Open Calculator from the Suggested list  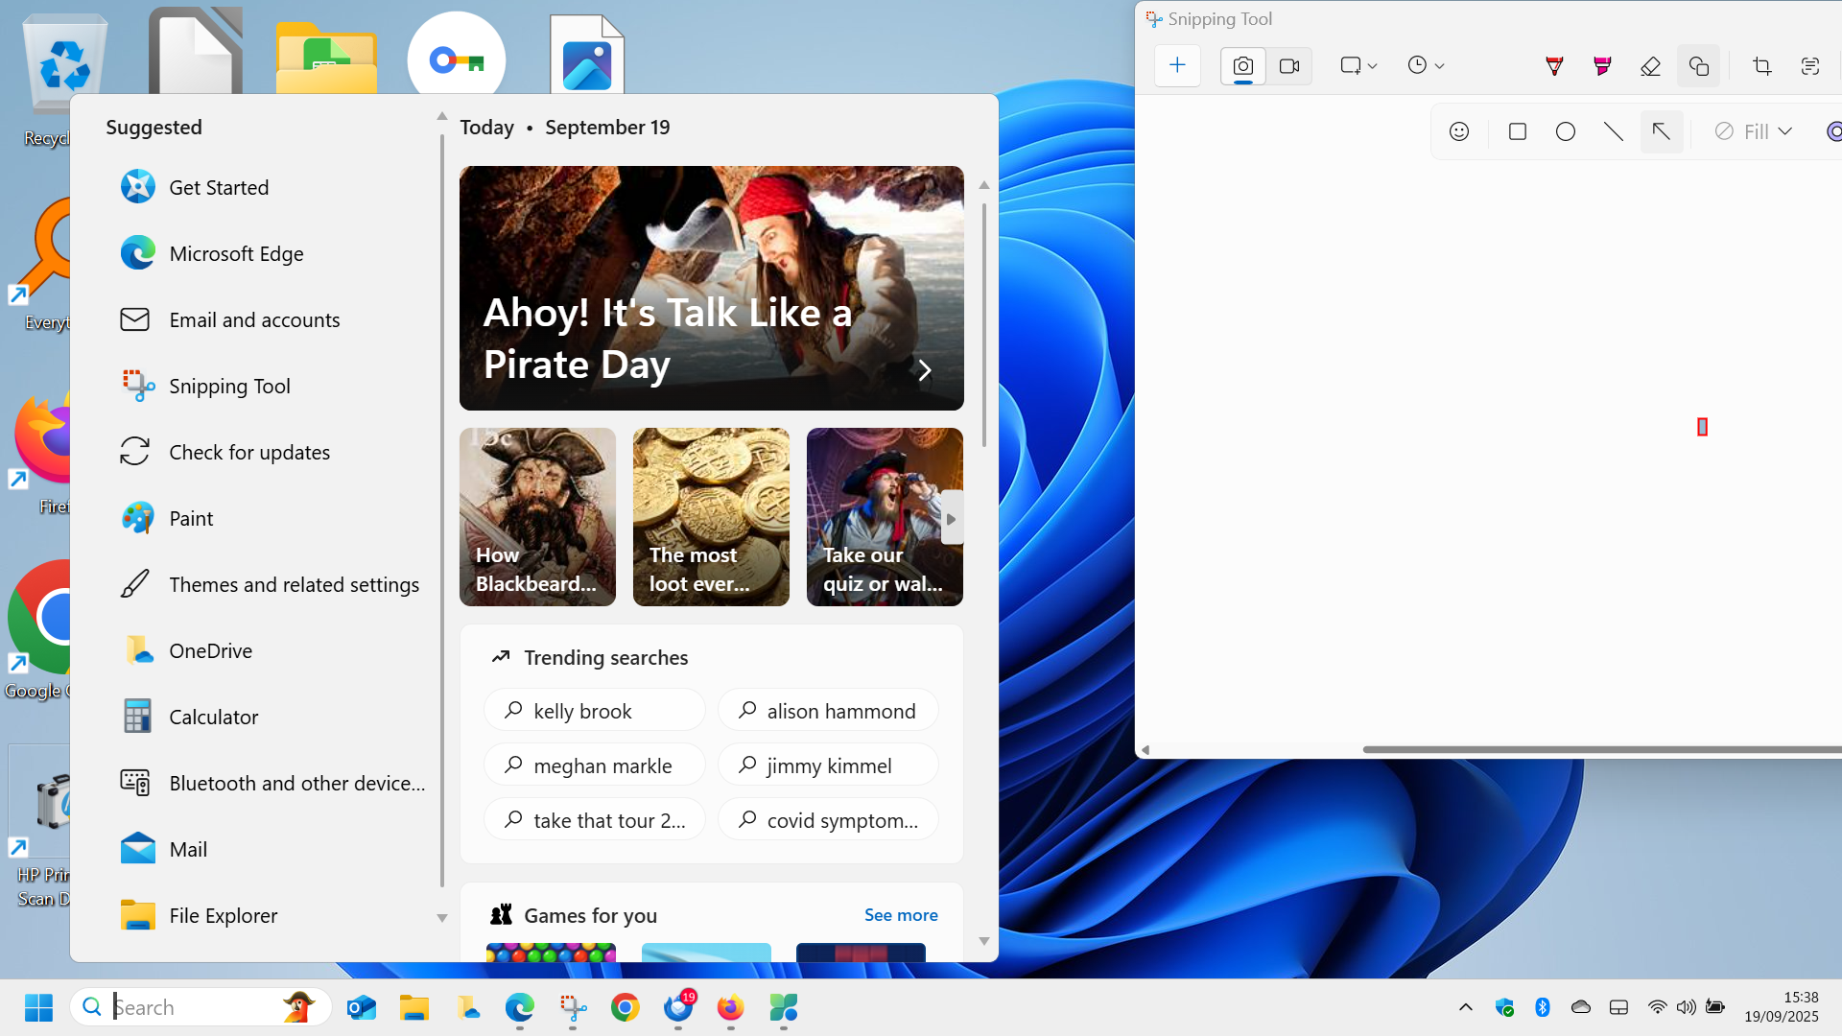[213, 717]
